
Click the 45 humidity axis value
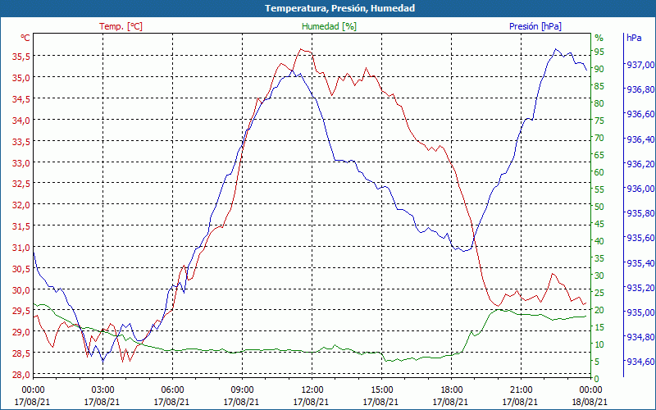click(x=599, y=224)
